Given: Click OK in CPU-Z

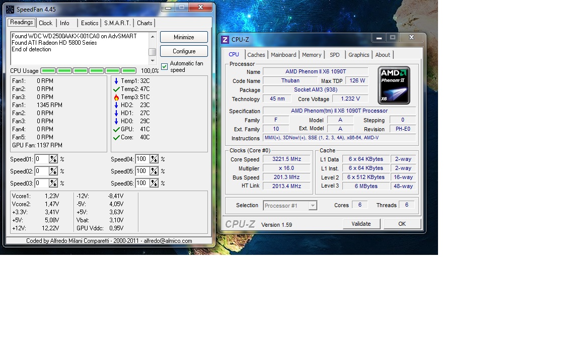Looking at the screenshot, I should 402,224.
